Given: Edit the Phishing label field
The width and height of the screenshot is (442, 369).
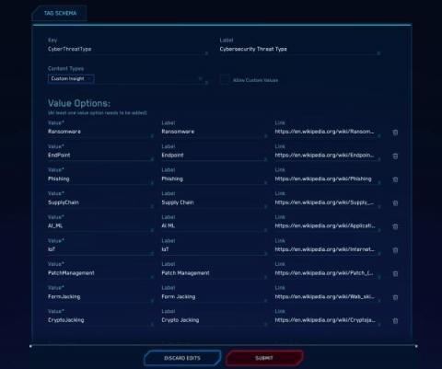Looking at the screenshot, I should (215, 179).
